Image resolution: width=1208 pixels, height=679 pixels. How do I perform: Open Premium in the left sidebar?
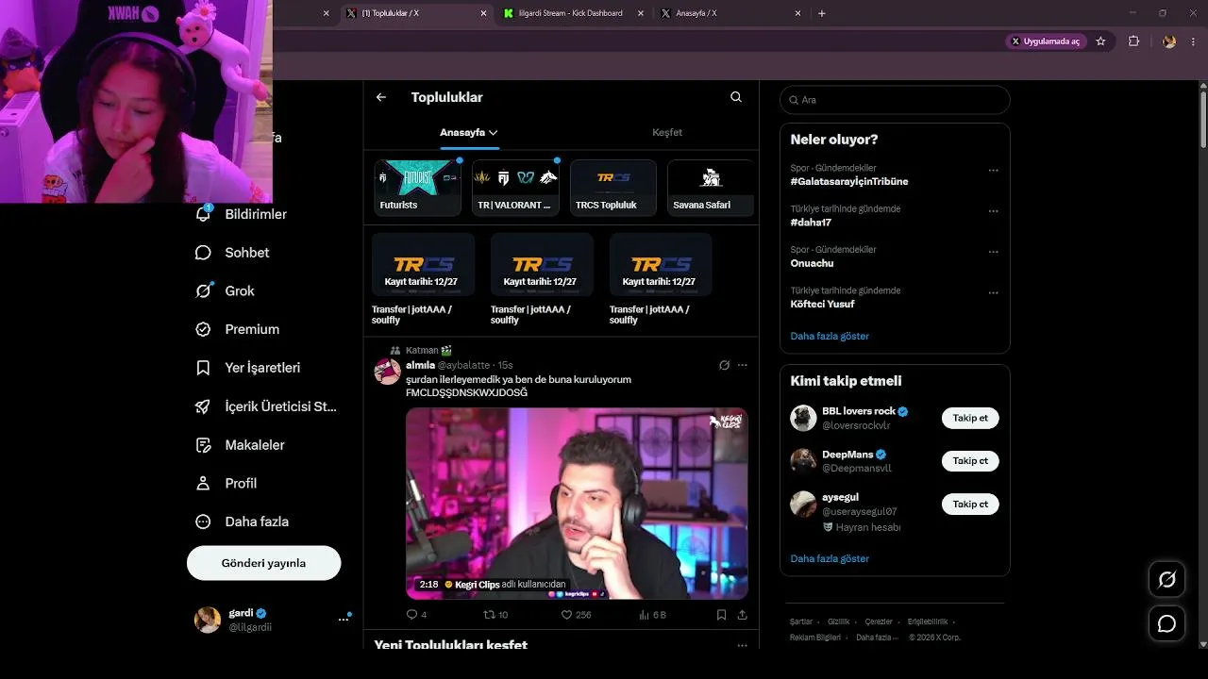237,329
